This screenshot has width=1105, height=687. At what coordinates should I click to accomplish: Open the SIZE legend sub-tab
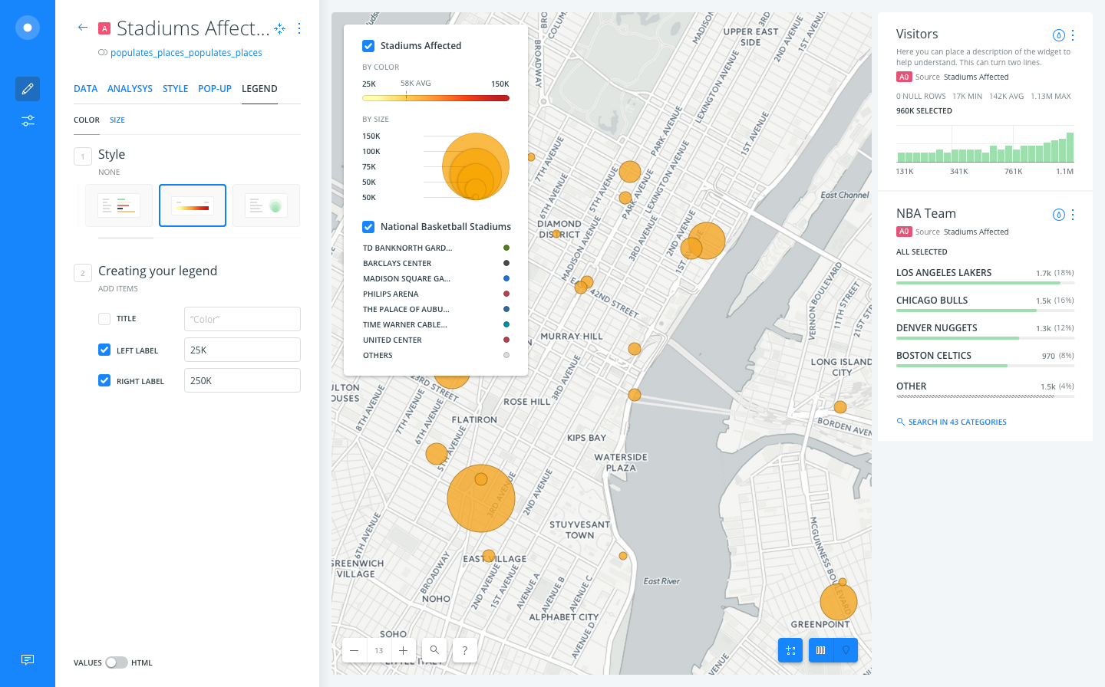pos(117,120)
